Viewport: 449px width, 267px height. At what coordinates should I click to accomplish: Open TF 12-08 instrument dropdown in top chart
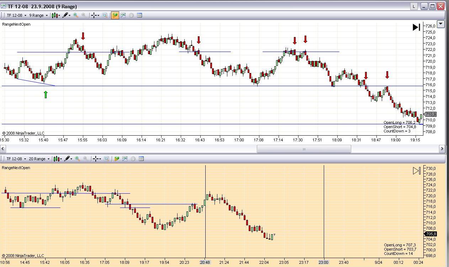tap(16, 15)
